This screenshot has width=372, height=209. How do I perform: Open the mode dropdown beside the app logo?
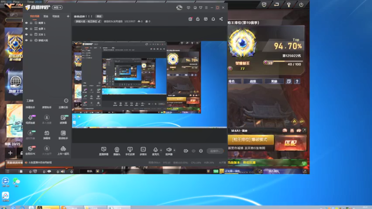click(x=57, y=7)
